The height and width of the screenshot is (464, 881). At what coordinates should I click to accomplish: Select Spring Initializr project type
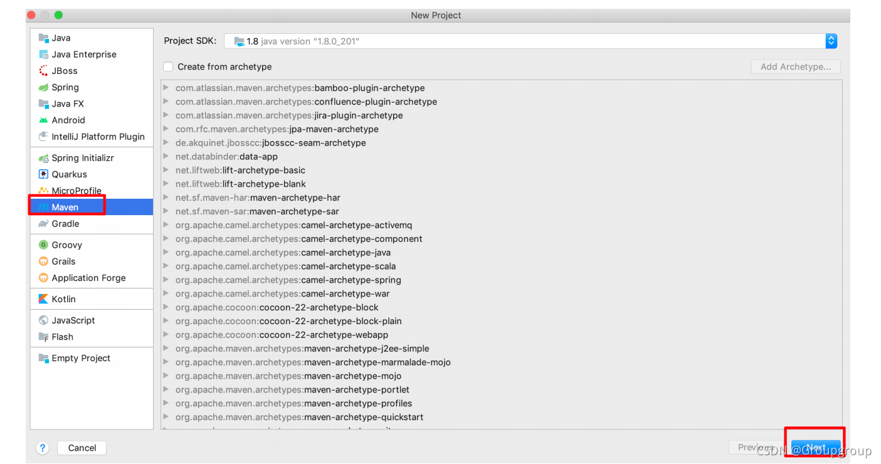pyautogui.click(x=92, y=158)
